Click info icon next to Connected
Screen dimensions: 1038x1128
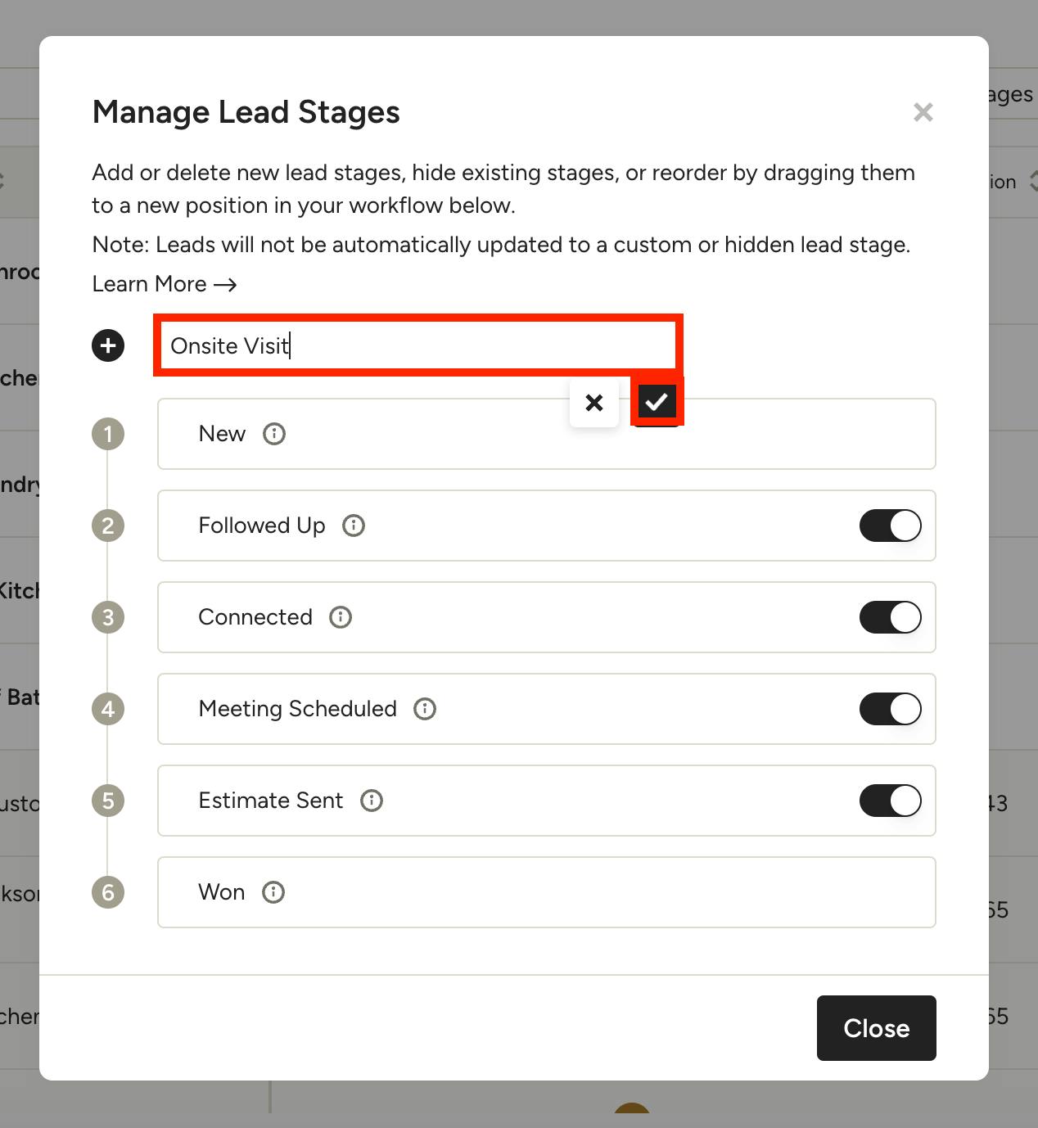click(341, 617)
